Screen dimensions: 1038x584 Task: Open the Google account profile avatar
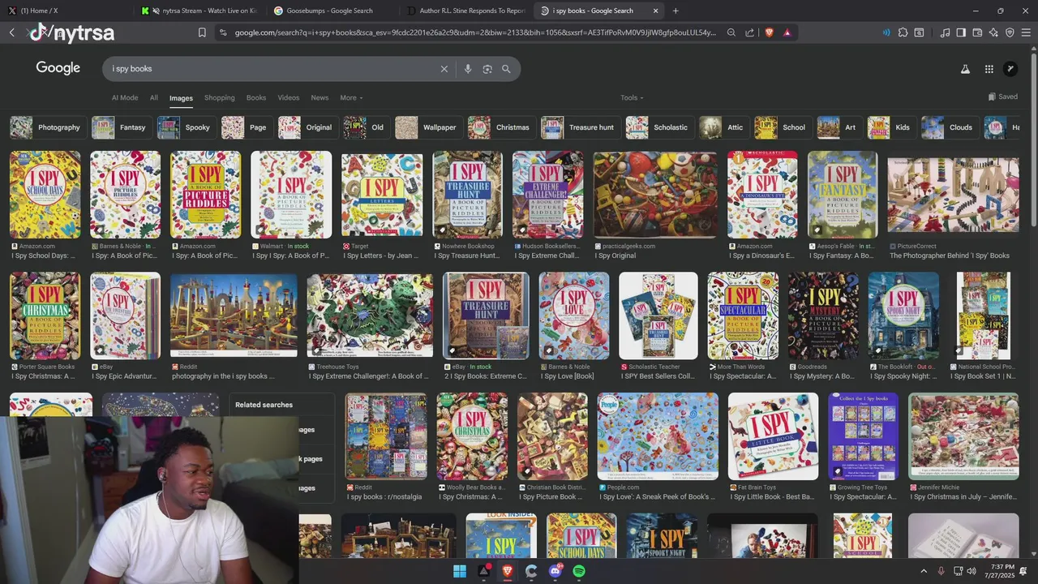pos(1010,69)
